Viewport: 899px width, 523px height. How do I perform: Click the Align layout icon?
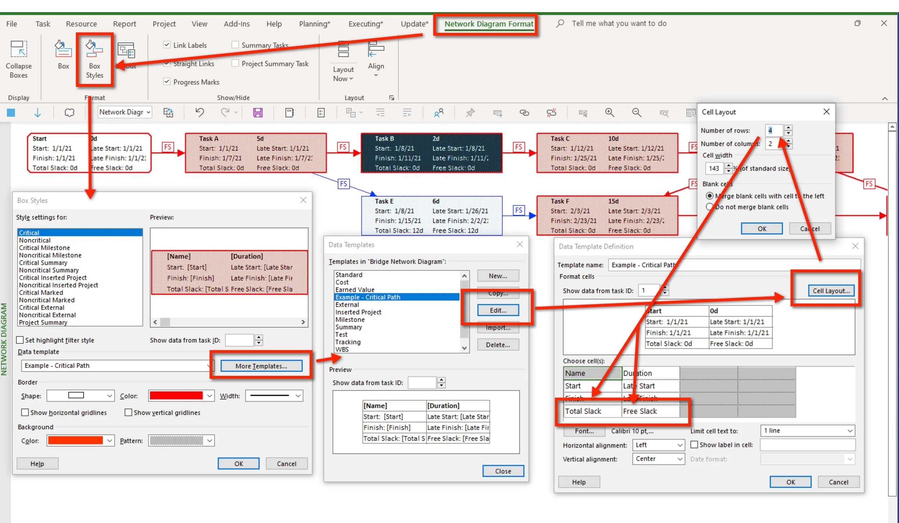pyautogui.click(x=376, y=49)
